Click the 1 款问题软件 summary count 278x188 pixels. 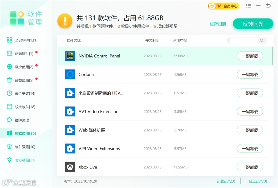point(101,26)
